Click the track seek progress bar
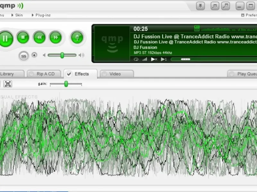The width and height of the screenshot is (257, 192). tap(214, 59)
